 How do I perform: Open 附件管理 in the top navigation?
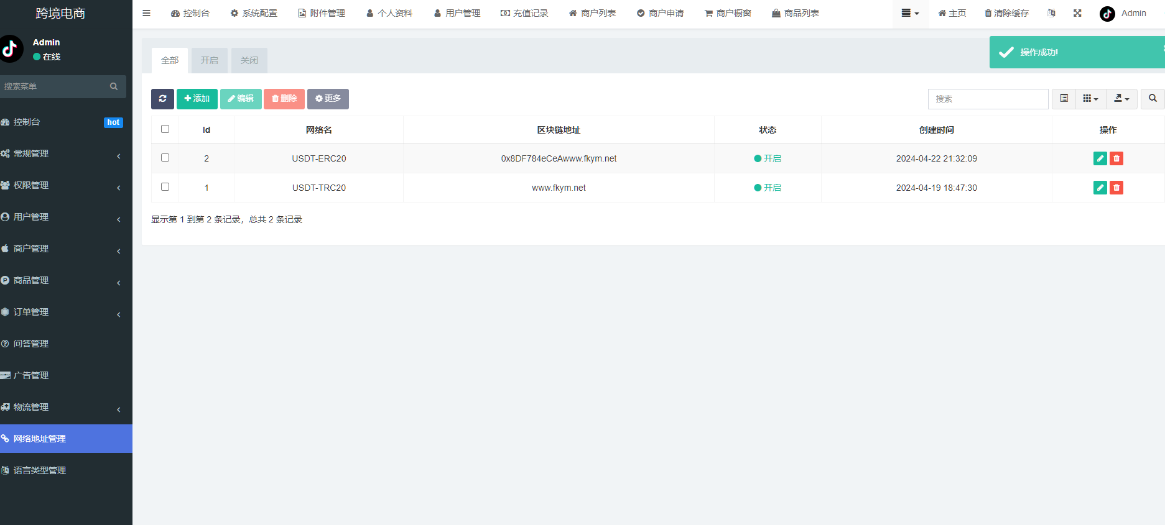tap(322, 13)
